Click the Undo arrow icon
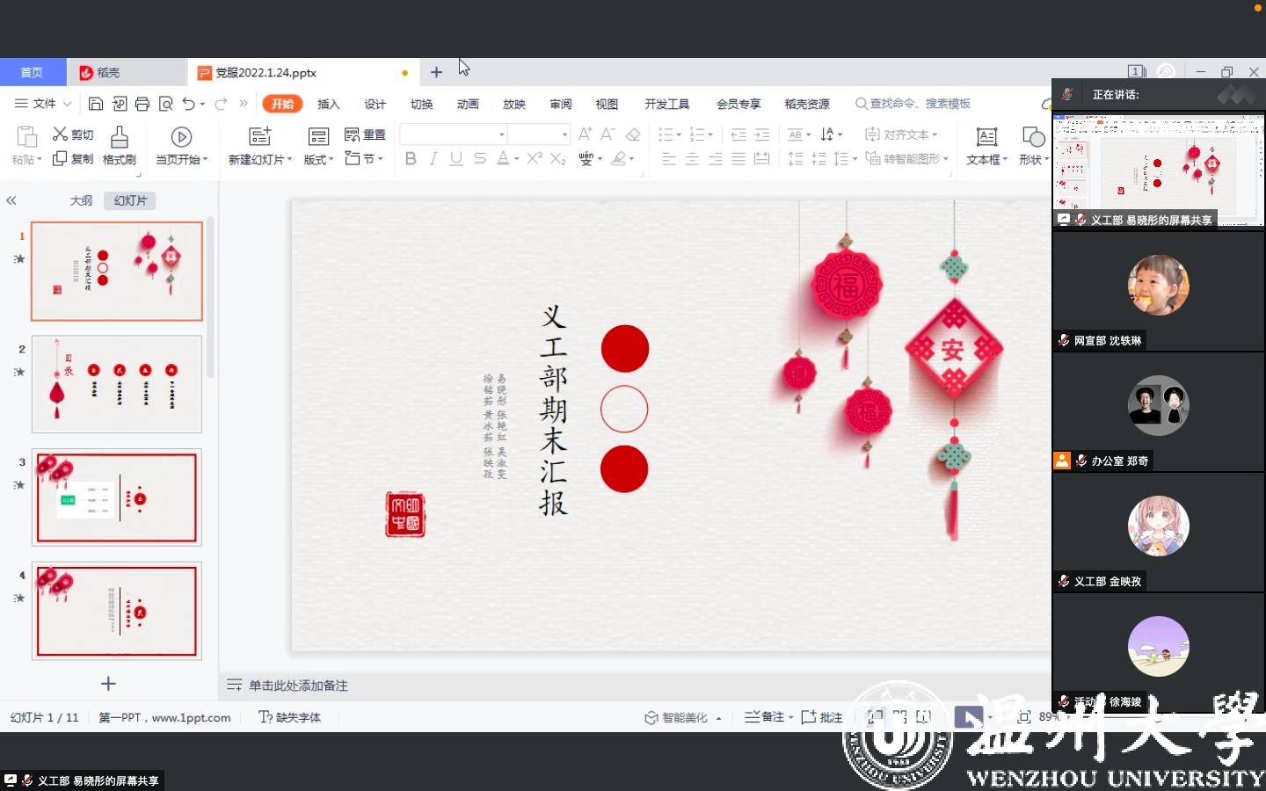This screenshot has height=791, width=1266. click(188, 104)
